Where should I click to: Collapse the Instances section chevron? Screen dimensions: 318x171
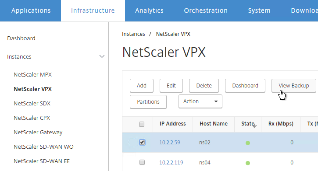(102, 56)
